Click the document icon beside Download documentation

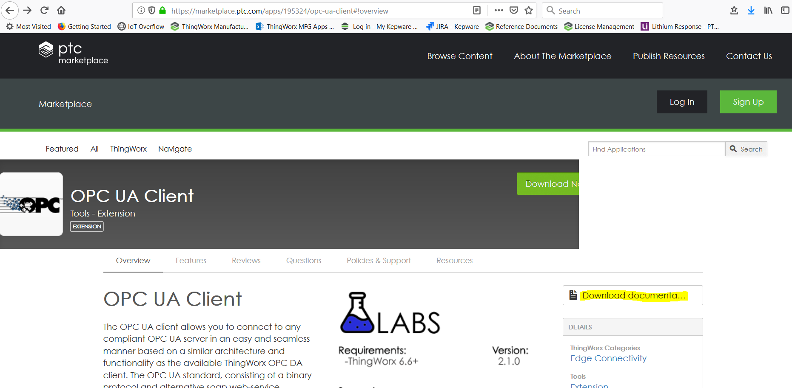(573, 294)
